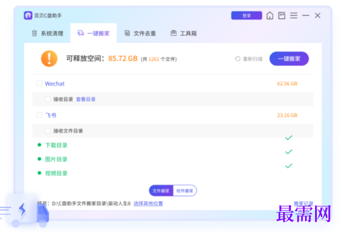Open the 文件去重 tab

point(140,33)
